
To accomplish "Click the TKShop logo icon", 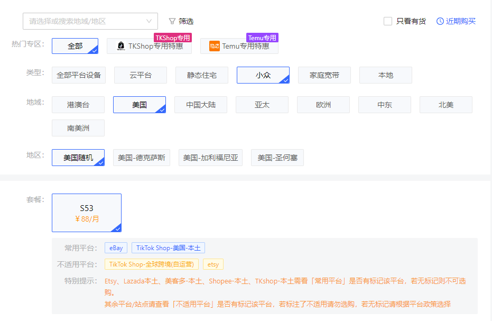I will point(120,46).
